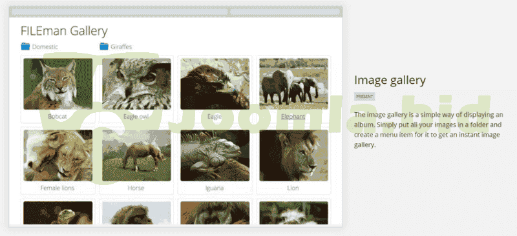
Task: Click the browser address bar field
Action: tap(120, 12)
